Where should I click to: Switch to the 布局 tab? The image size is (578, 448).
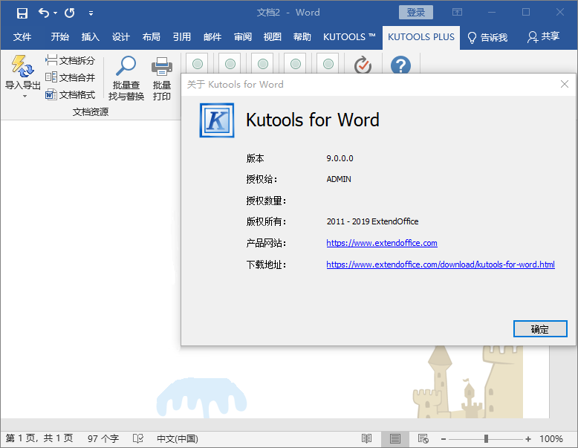(x=151, y=37)
